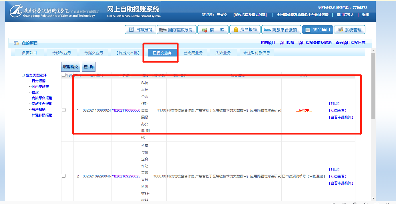
Task: Click the 取消提交 button
Action: point(71,66)
